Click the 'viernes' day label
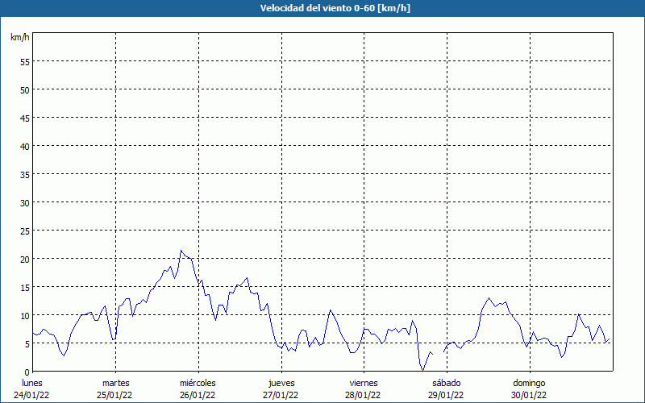645x403 pixels. 364,383
